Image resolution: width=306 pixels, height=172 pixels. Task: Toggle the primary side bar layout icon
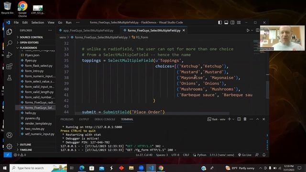[220, 22]
